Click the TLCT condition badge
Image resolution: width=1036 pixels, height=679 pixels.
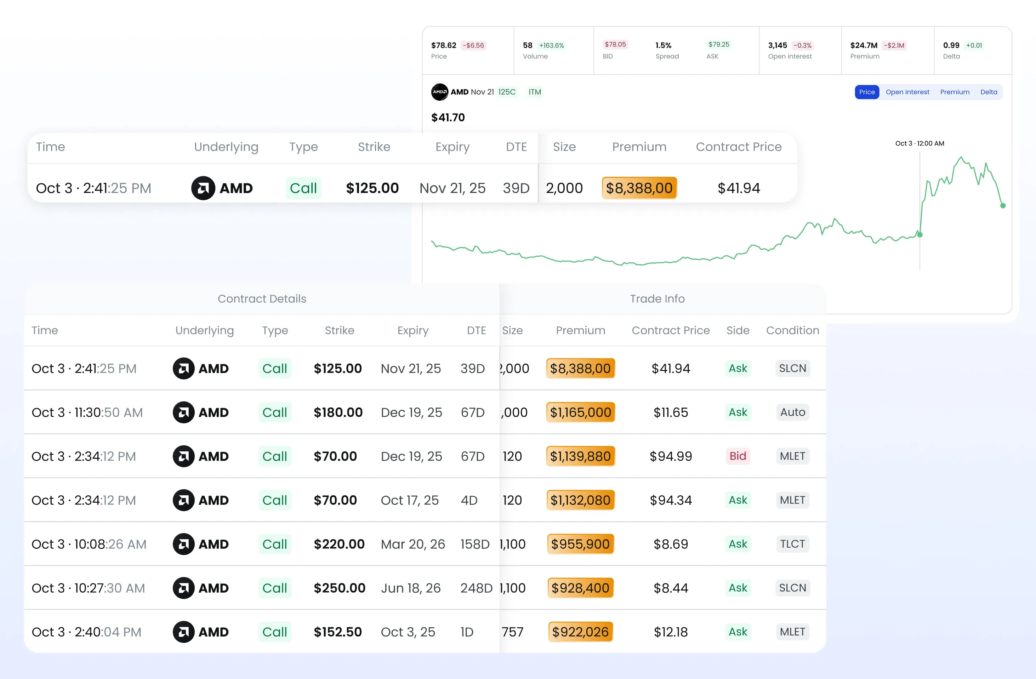tap(792, 544)
